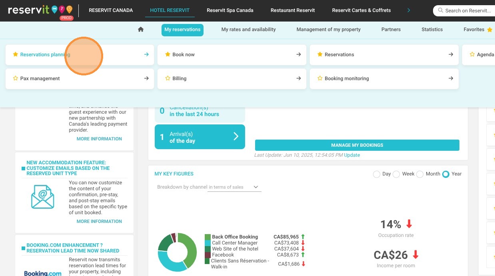Open My reservations menu
This screenshot has height=276, width=495.
coord(182,30)
